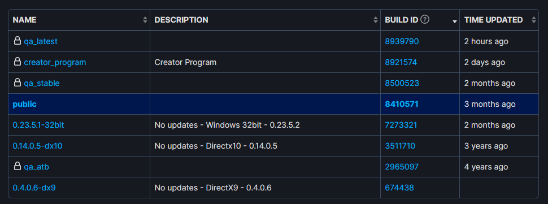Screen dimensions: 548x204
Task: Click the lock icon beside qa_latest
Action: pos(17,41)
